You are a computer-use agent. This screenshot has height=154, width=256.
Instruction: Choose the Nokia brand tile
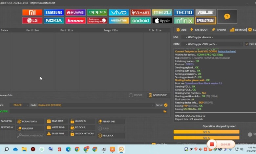[54, 21]
